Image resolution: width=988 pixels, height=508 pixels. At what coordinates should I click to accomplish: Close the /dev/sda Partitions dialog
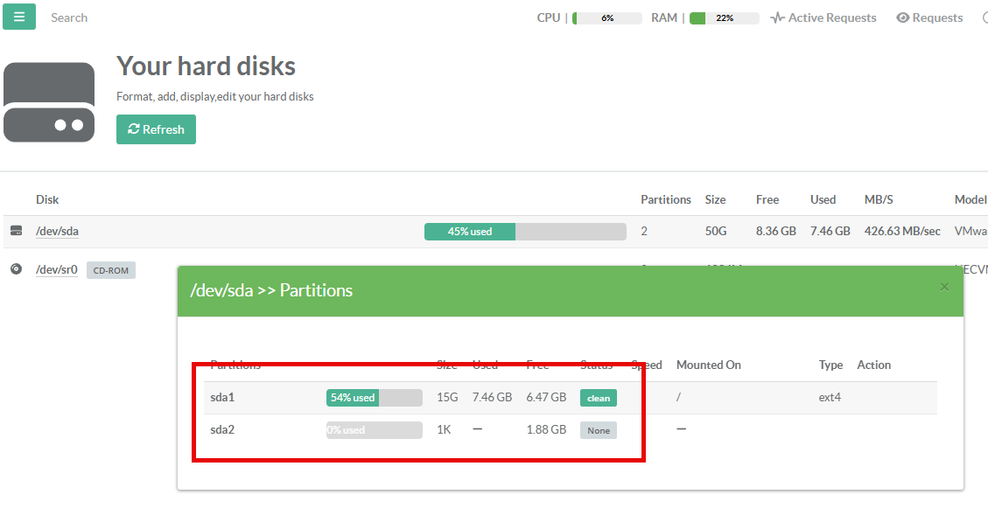944,287
